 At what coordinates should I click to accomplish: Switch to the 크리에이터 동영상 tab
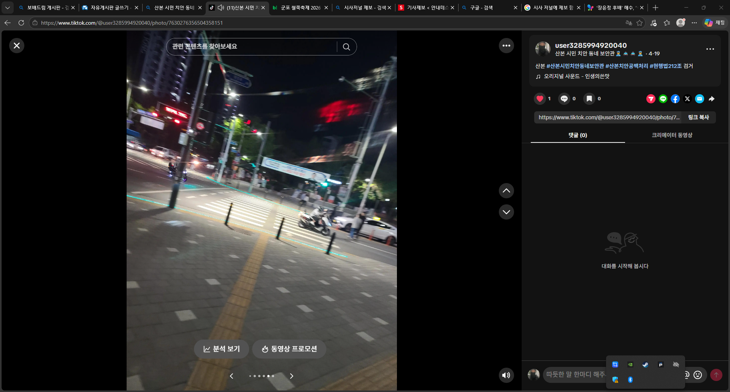[672, 135]
